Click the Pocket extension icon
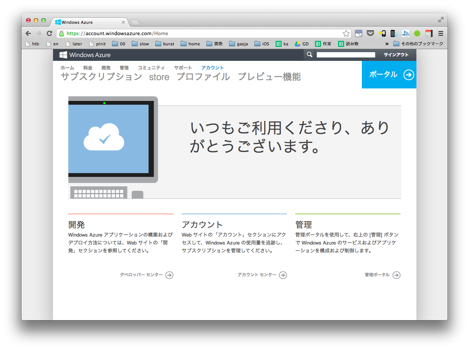Viewport: 469px width, 350px height. pos(371,33)
